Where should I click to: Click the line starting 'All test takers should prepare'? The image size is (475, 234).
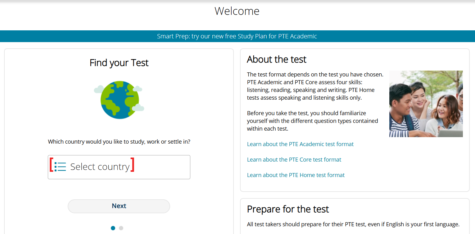(x=353, y=224)
